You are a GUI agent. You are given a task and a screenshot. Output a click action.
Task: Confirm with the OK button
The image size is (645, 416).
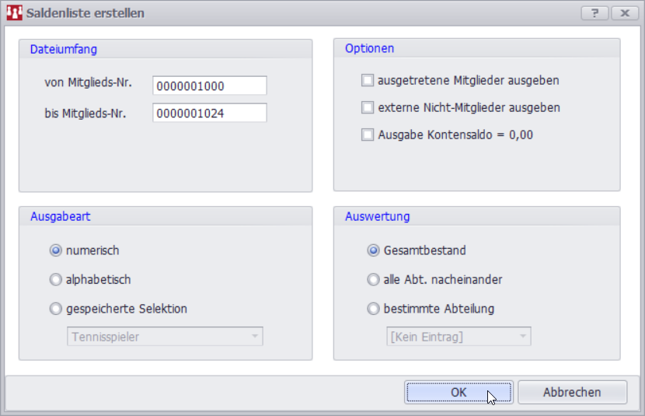(x=458, y=393)
